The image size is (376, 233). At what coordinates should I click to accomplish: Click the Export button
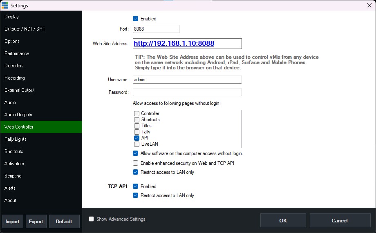coord(36,222)
